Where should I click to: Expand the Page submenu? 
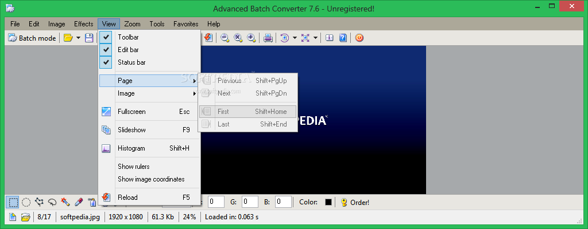click(149, 81)
